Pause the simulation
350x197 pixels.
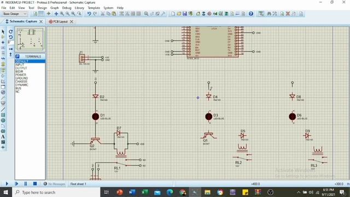[x=26, y=184]
